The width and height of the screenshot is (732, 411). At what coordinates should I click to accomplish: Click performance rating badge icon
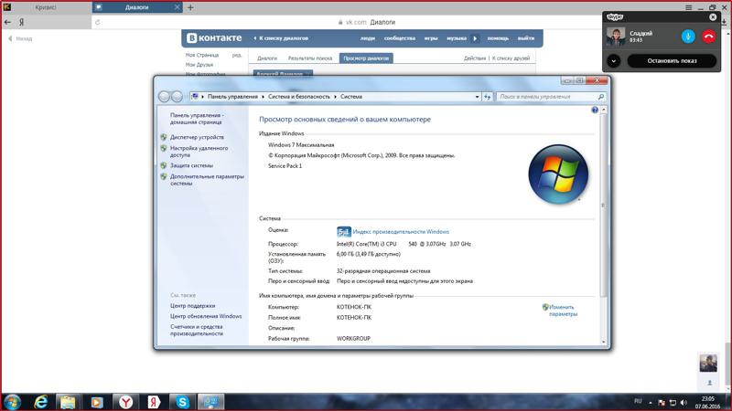(x=344, y=232)
